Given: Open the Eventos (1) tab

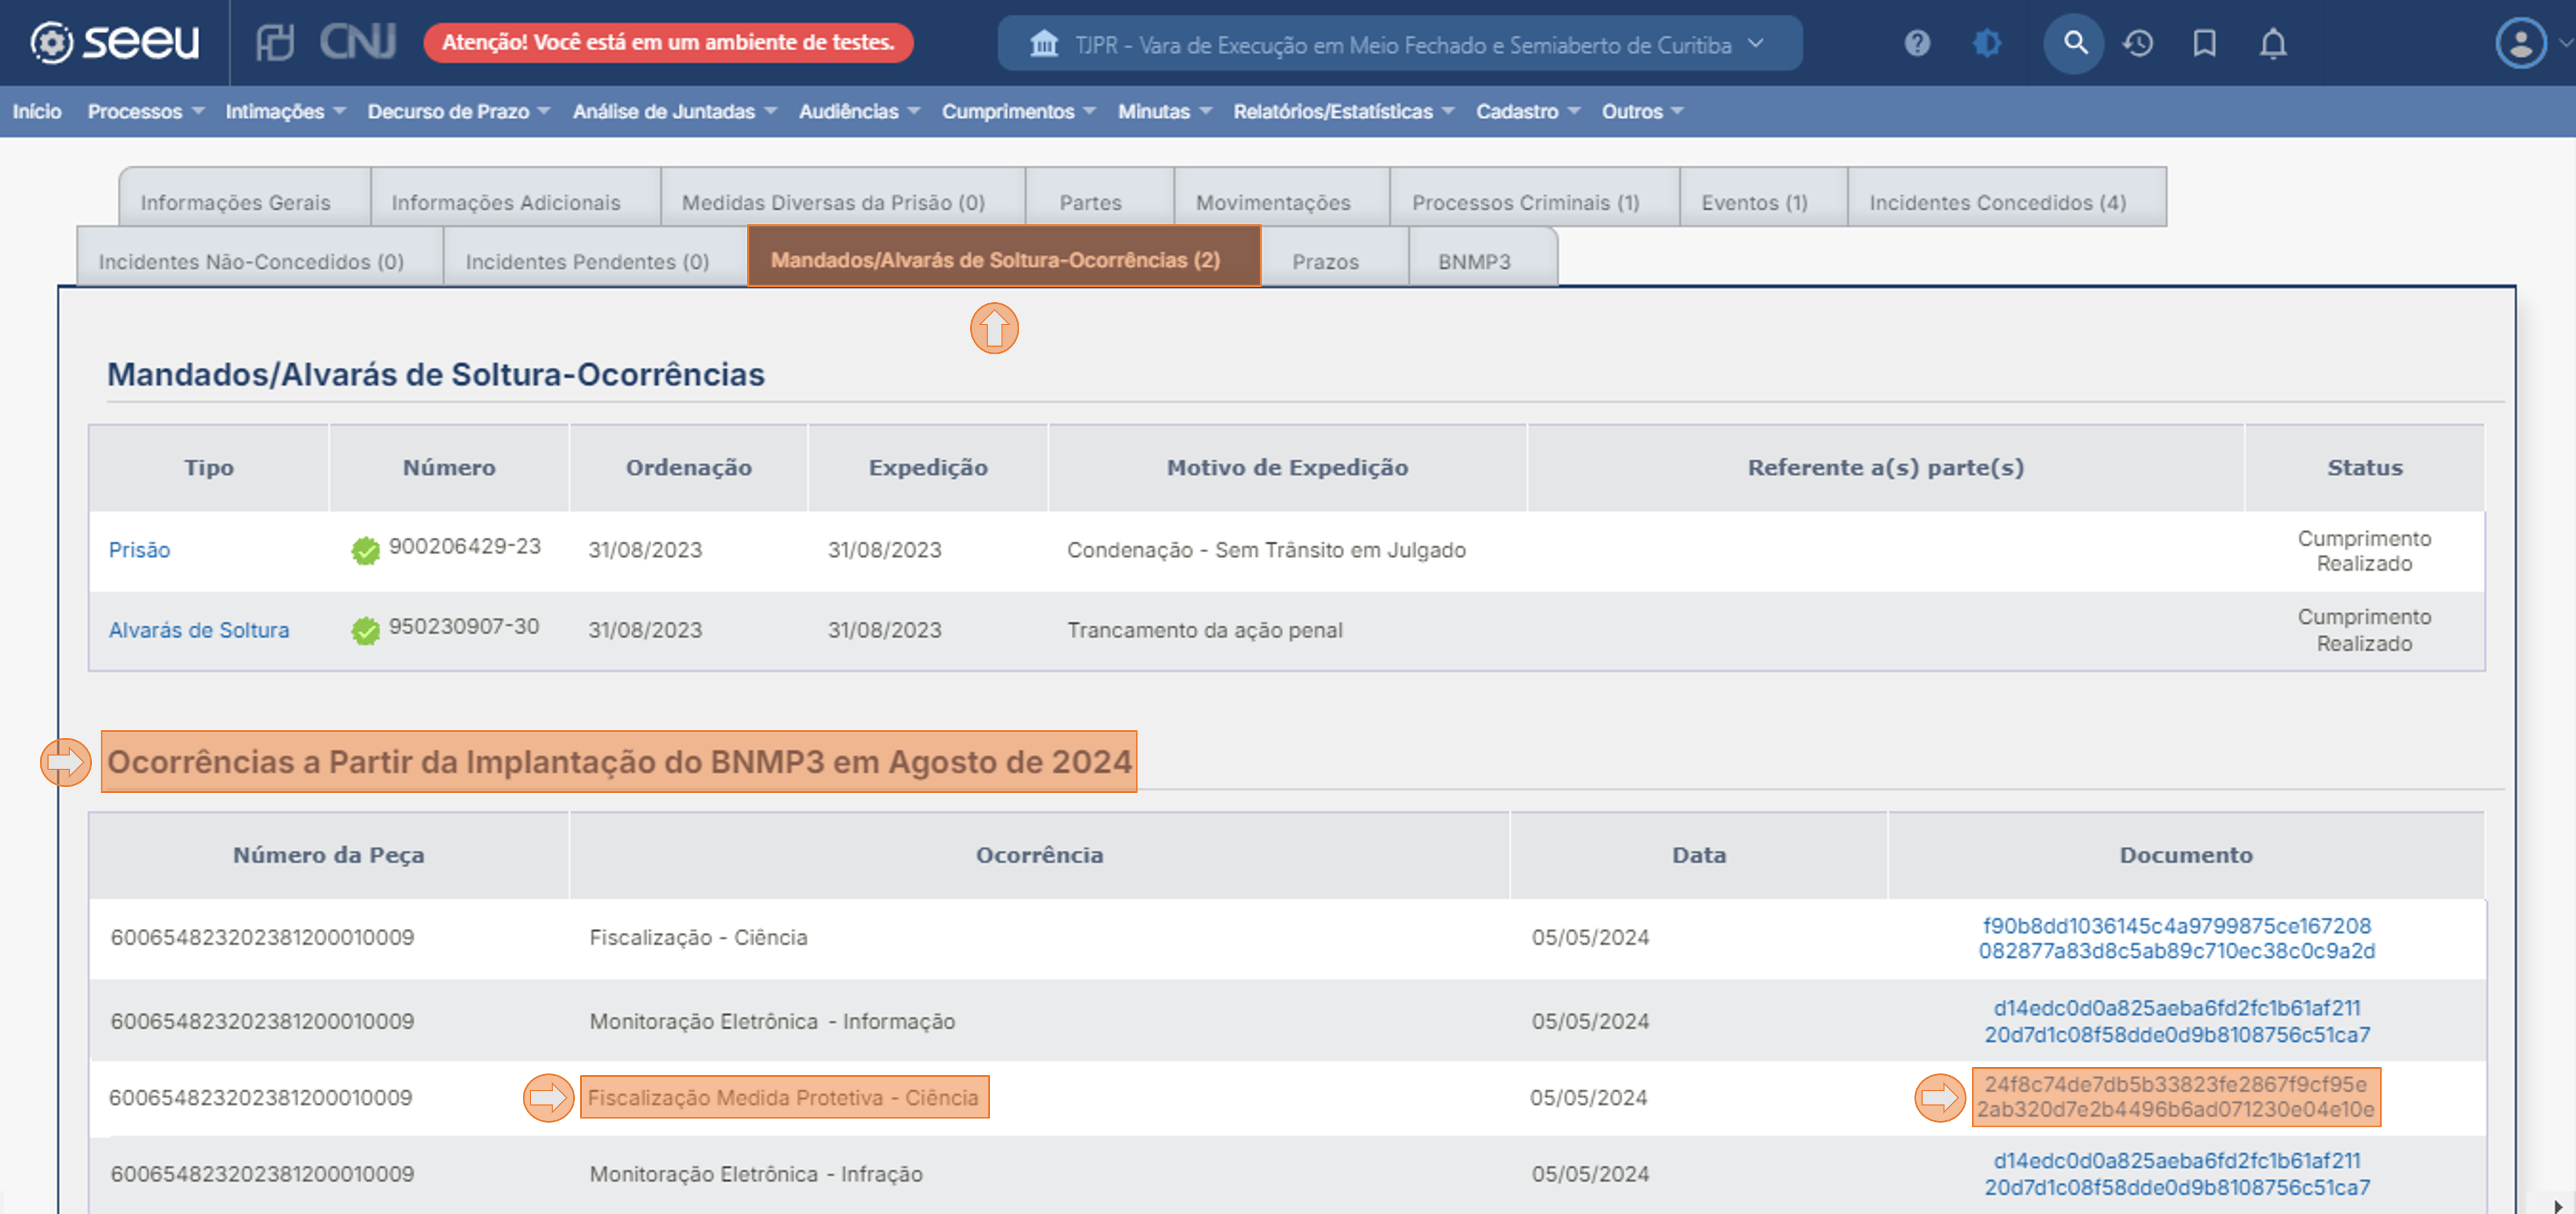Looking at the screenshot, I should click(x=1764, y=198).
